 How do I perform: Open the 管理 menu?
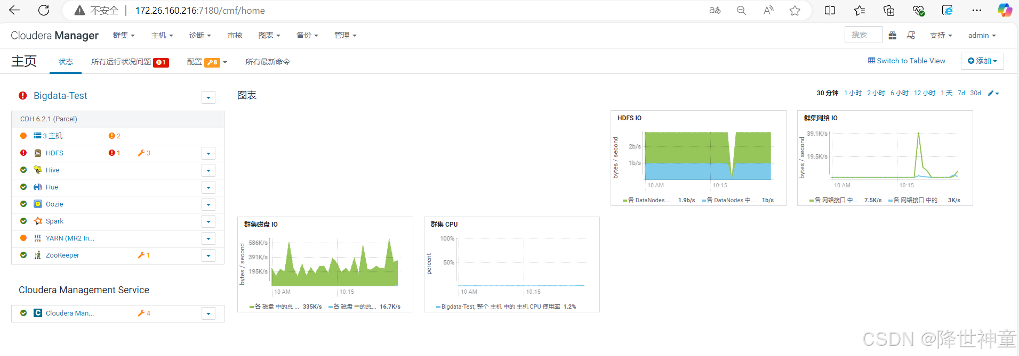(346, 35)
